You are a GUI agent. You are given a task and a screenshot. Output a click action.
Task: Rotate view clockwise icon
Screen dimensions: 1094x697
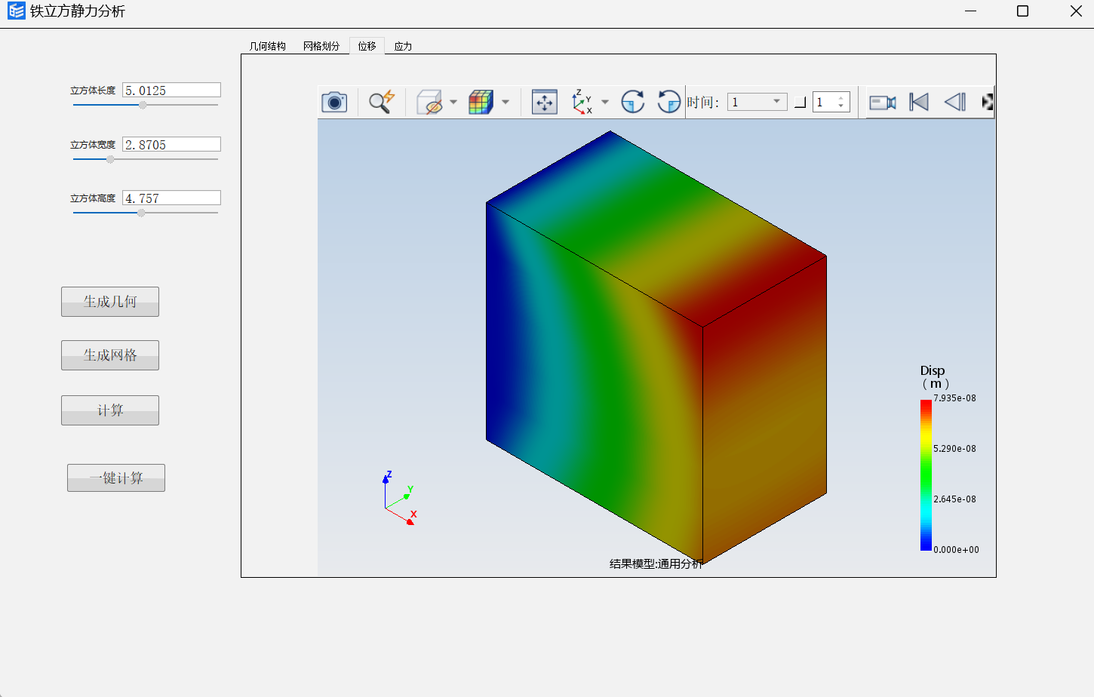632,102
